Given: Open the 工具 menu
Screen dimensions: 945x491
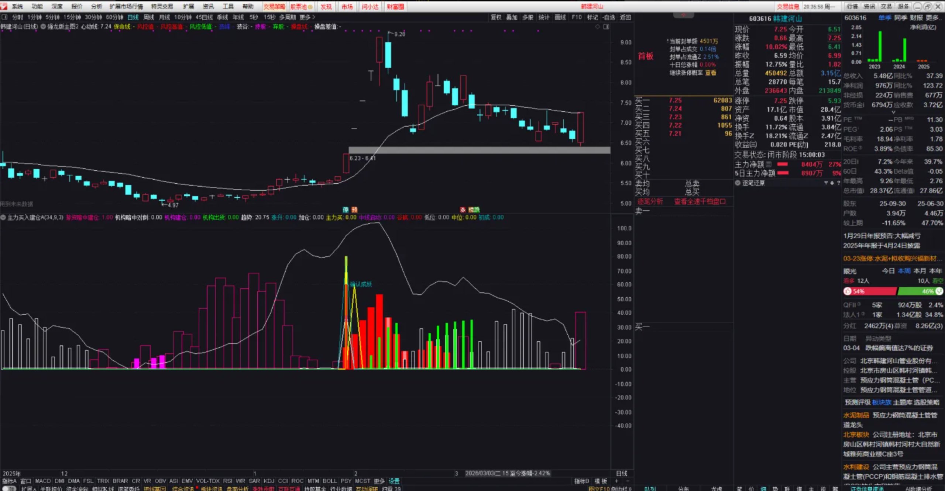Looking at the screenshot, I should (228, 6).
